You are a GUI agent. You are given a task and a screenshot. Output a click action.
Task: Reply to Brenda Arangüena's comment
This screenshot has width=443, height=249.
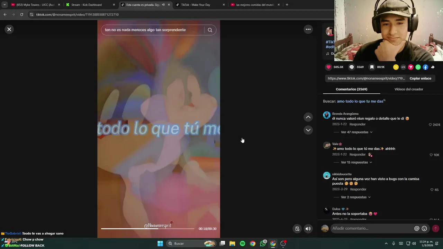pos(357,124)
